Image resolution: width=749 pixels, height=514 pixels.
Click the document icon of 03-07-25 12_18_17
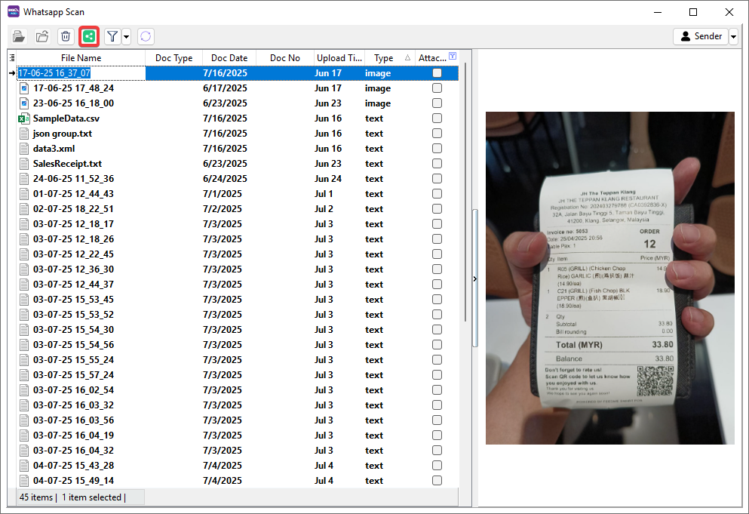pos(24,224)
